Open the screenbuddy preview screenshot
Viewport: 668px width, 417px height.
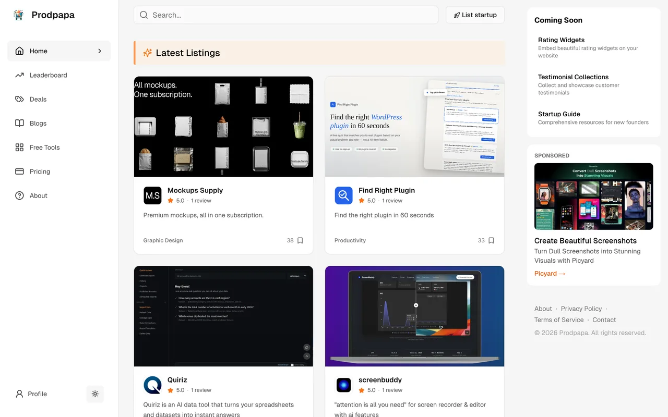414,316
